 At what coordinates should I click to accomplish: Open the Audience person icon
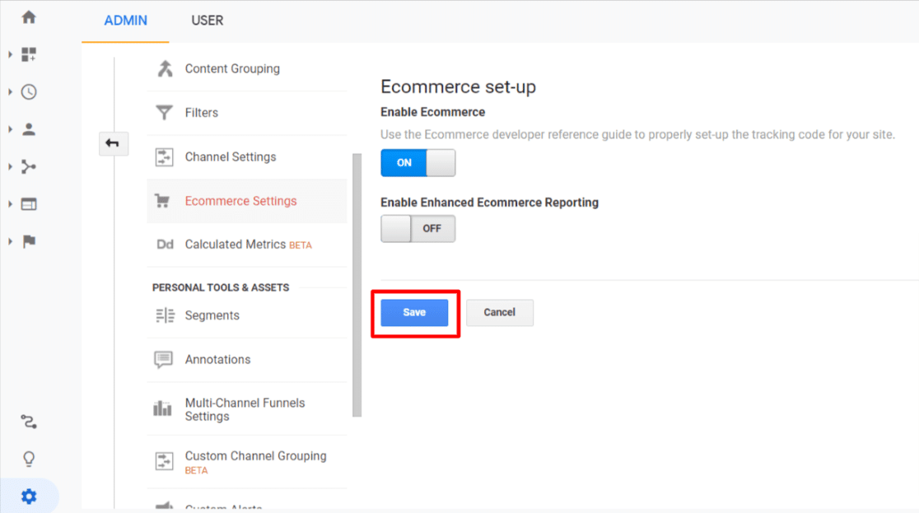click(29, 129)
